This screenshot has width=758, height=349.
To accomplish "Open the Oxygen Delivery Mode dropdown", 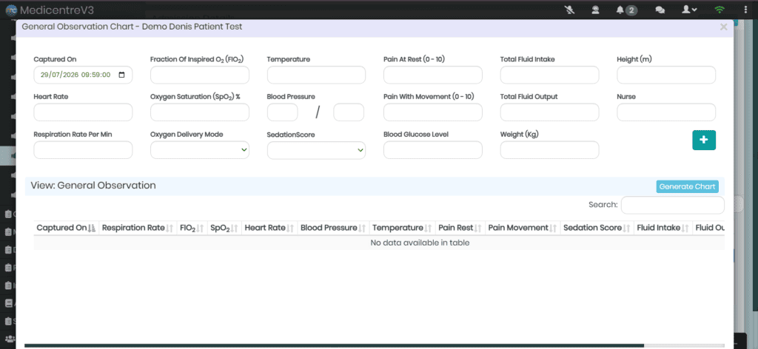I will pos(200,150).
